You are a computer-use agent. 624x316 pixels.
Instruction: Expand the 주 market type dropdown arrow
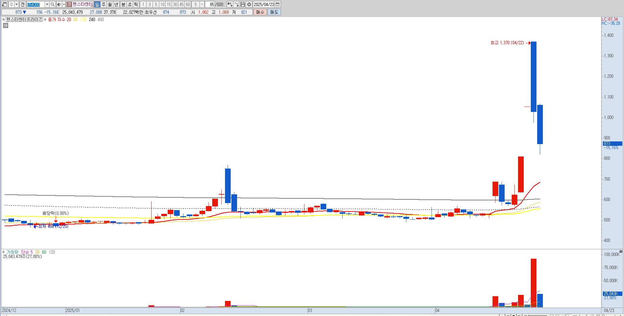16,4
